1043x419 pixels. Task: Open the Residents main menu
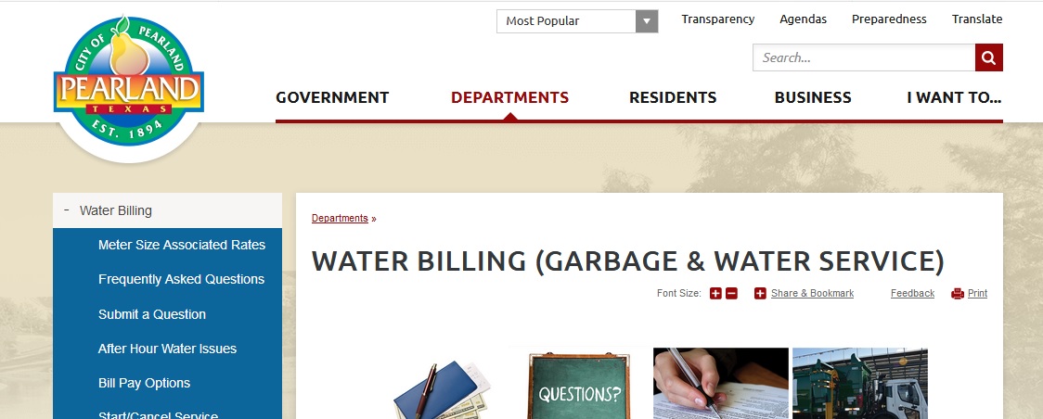click(x=673, y=97)
